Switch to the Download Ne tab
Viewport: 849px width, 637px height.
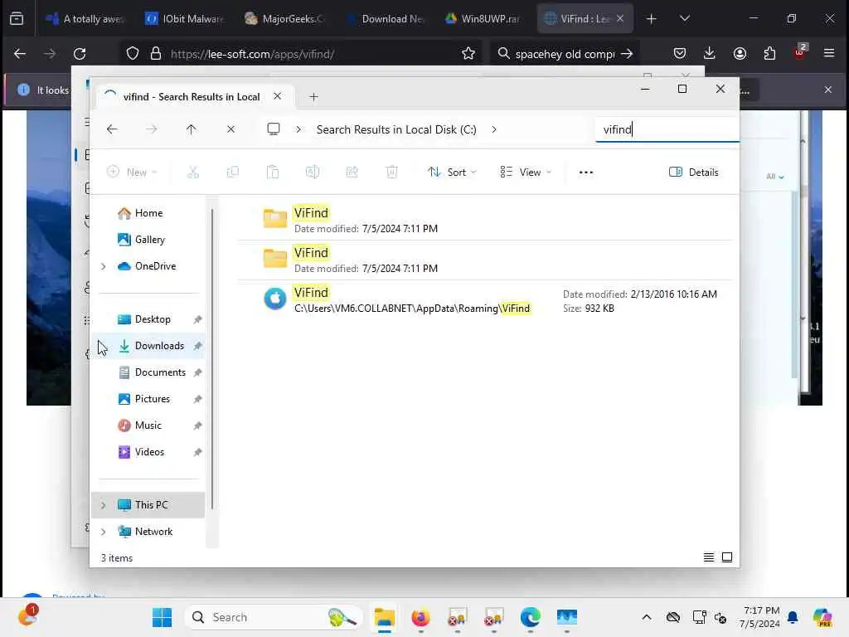click(x=383, y=19)
